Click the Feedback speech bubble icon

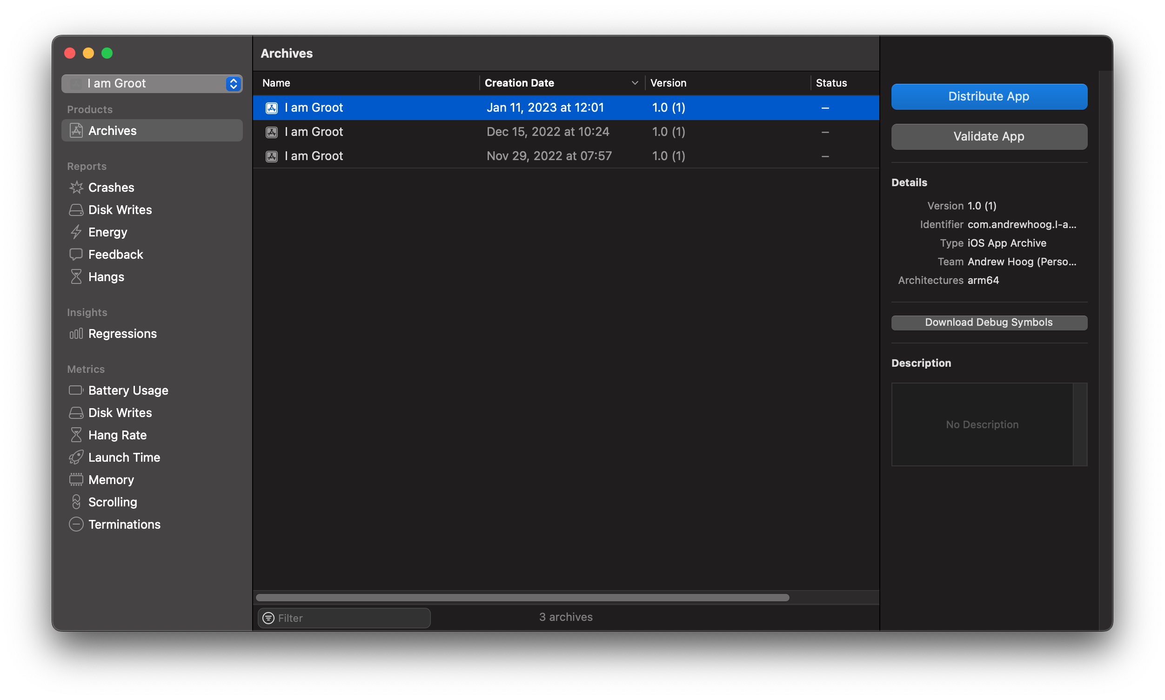(x=76, y=254)
